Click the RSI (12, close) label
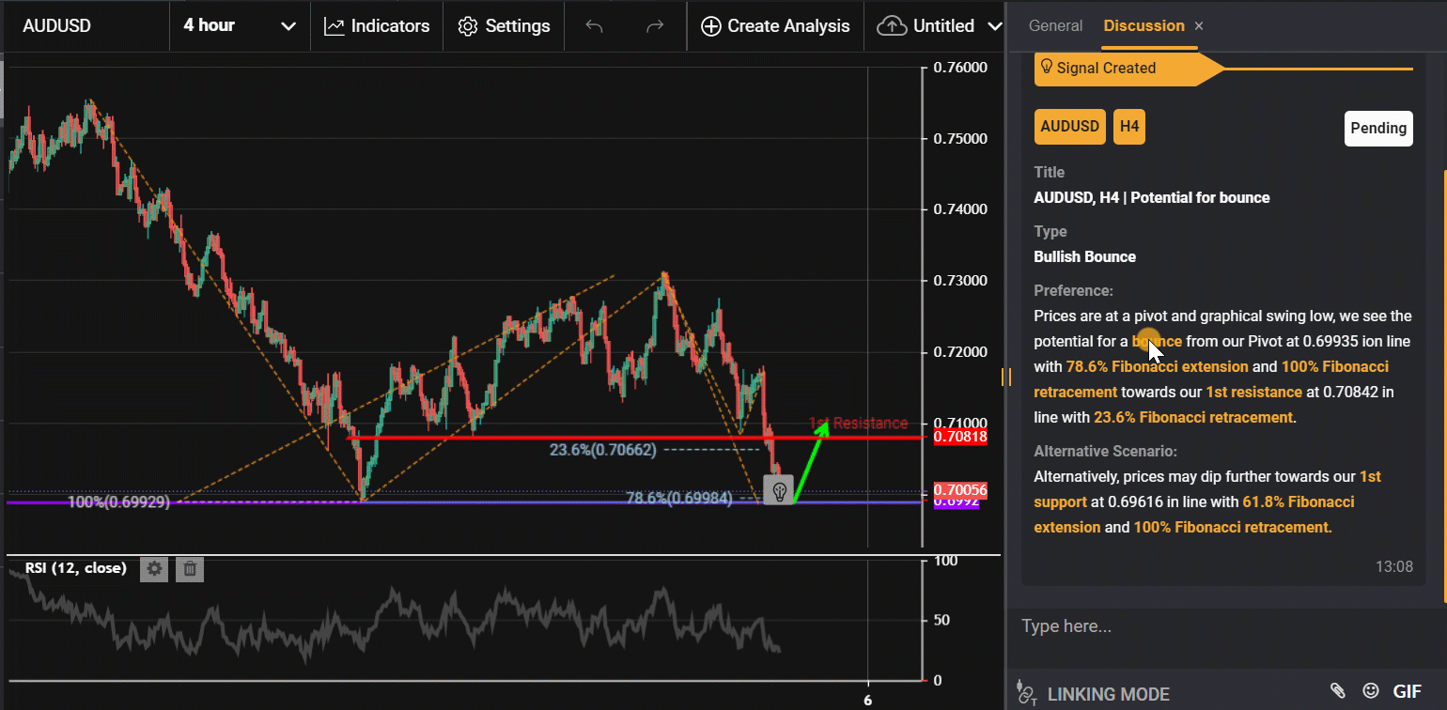The width and height of the screenshot is (1447, 710). (76, 568)
